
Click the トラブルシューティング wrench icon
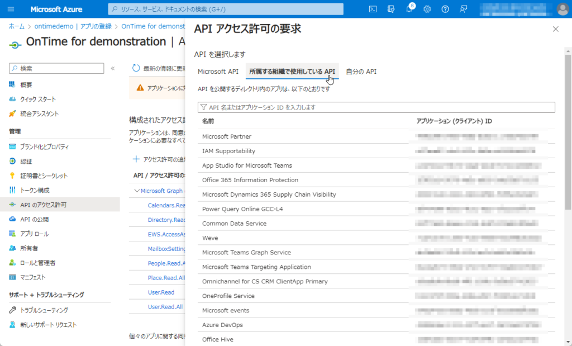click(12, 310)
